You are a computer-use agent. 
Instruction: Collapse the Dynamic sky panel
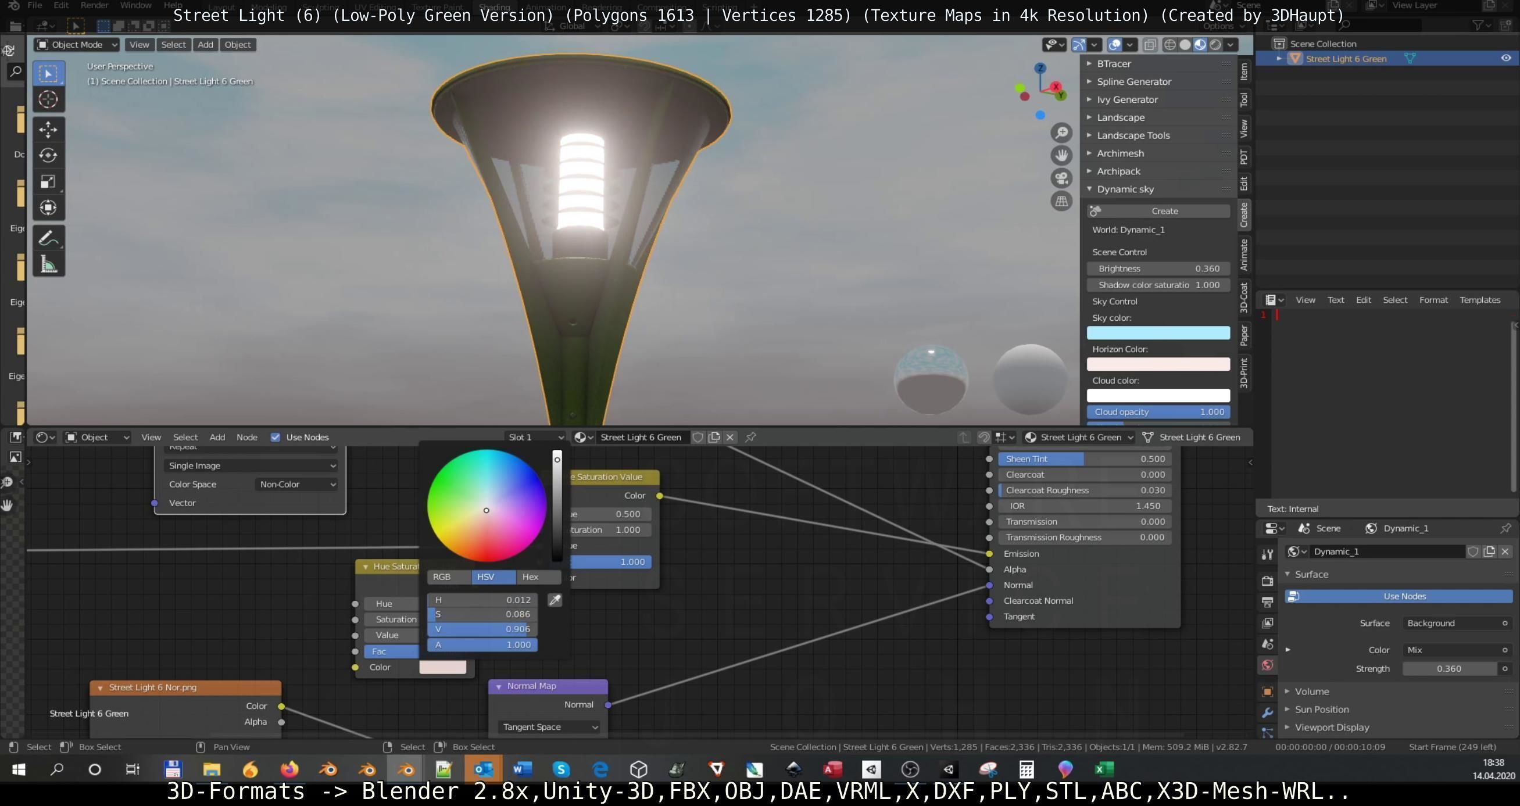coord(1125,189)
